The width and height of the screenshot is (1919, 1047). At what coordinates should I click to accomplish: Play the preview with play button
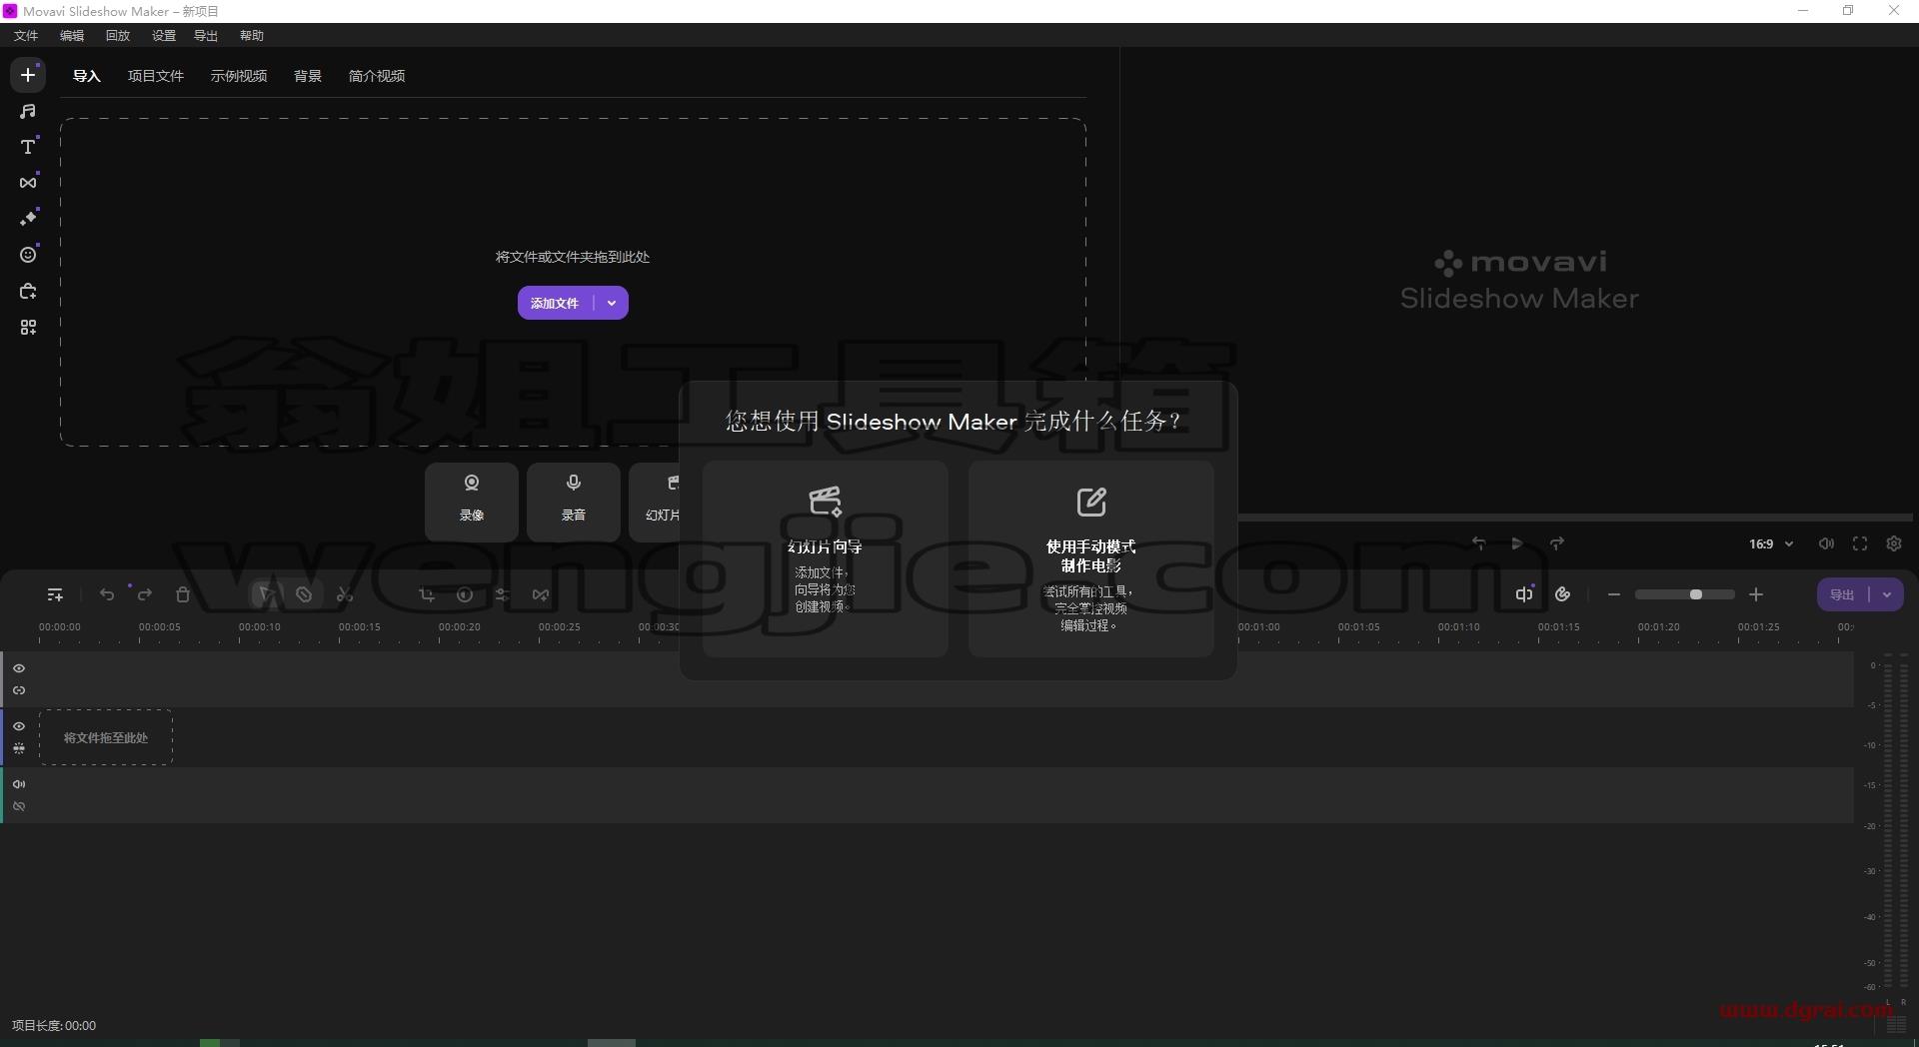pos(1517,543)
